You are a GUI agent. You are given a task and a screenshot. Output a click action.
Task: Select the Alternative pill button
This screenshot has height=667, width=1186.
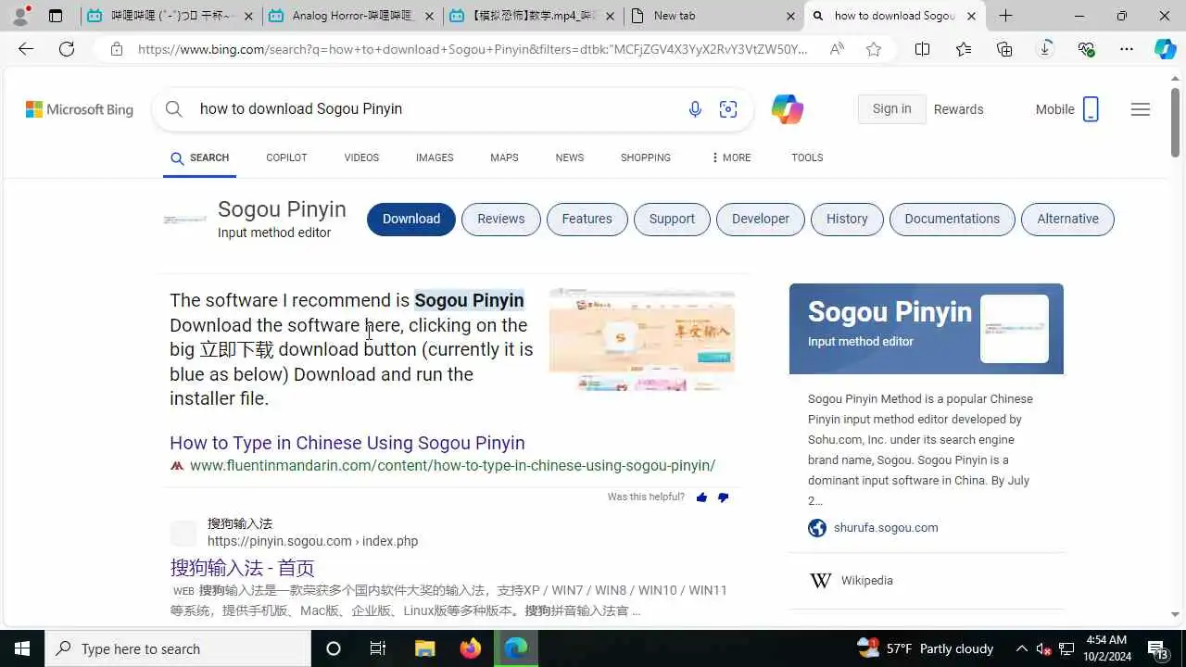[x=1067, y=220]
